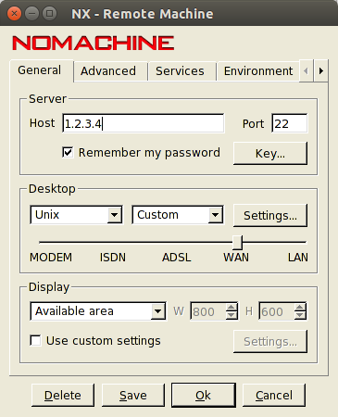Expand the Available area display dropdown

(98, 311)
